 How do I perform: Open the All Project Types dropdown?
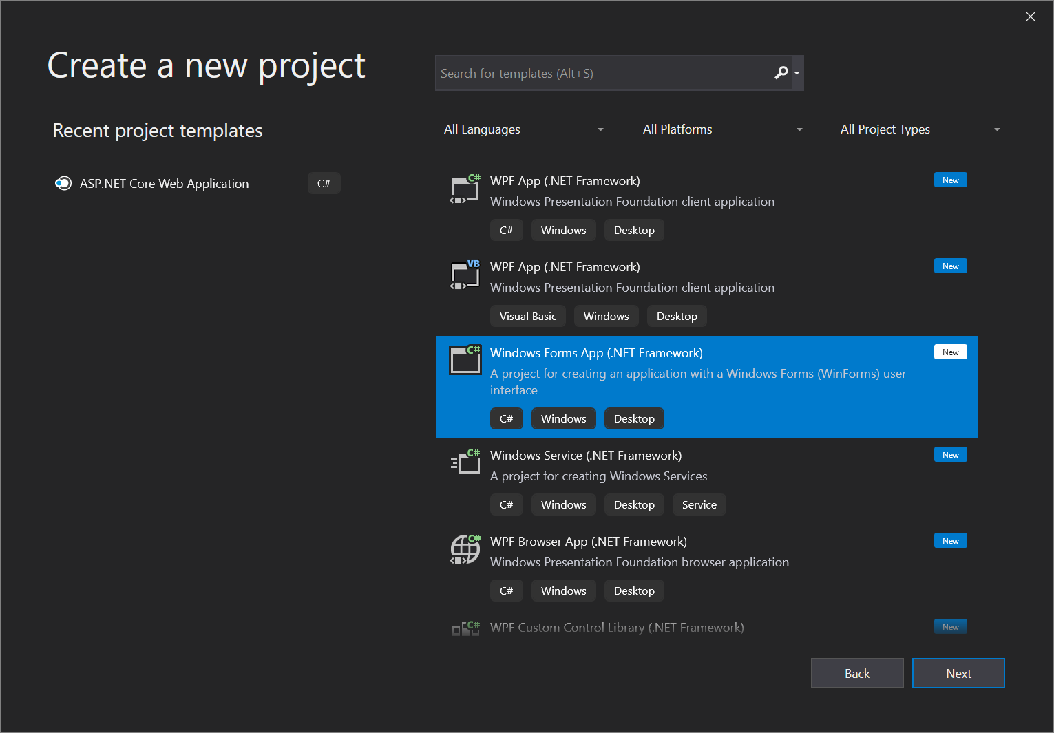click(x=920, y=129)
